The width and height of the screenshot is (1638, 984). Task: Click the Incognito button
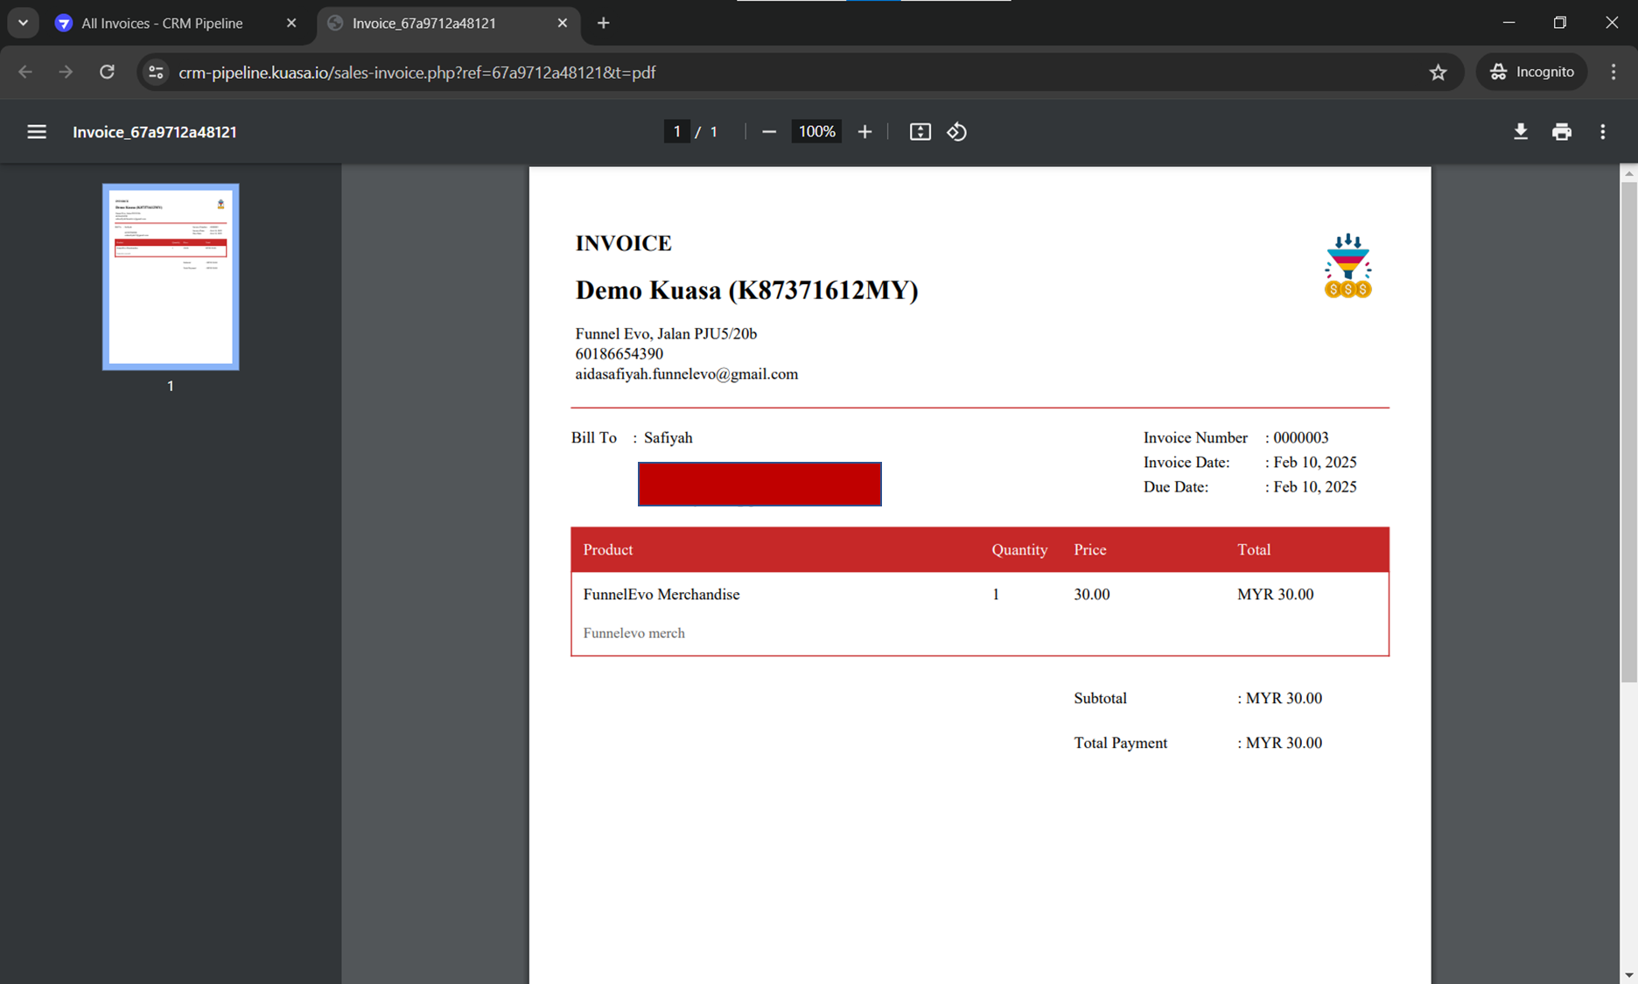click(x=1532, y=73)
